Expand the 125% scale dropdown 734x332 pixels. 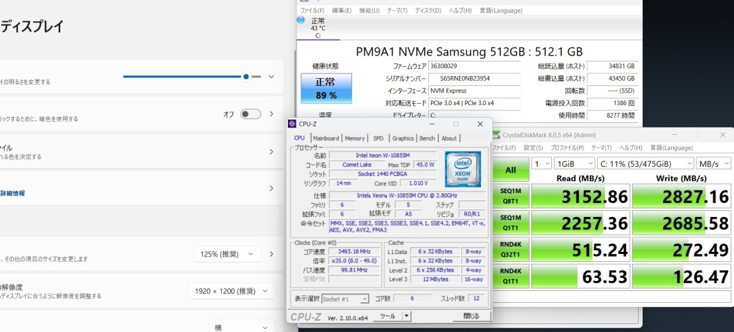click(x=227, y=254)
